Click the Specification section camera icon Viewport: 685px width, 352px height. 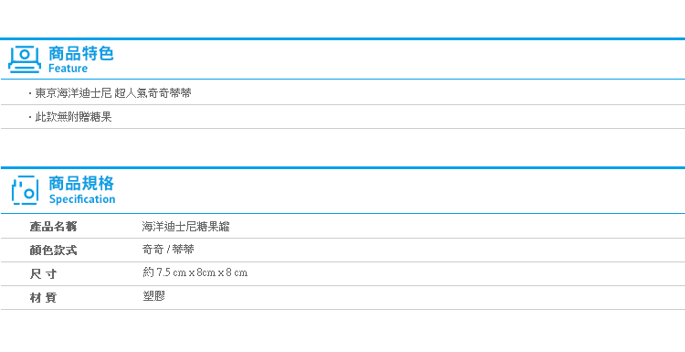click(x=25, y=190)
